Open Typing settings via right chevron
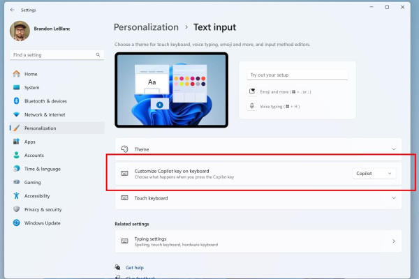The height and width of the screenshot is (279, 419). 394,241
